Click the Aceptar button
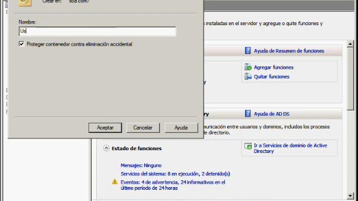Viewport: 358px width, 201px height. point(105,128)
